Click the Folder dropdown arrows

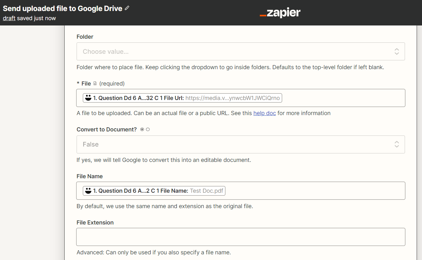(x=397, y=52)
